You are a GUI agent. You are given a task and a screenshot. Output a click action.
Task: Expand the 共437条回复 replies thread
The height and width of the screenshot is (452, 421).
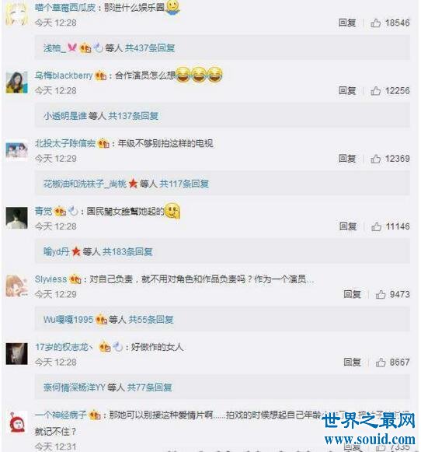point(150,48)
